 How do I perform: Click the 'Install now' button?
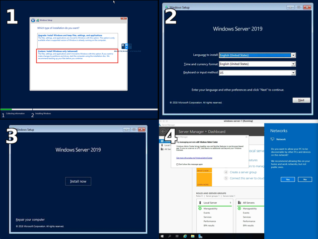79,181
